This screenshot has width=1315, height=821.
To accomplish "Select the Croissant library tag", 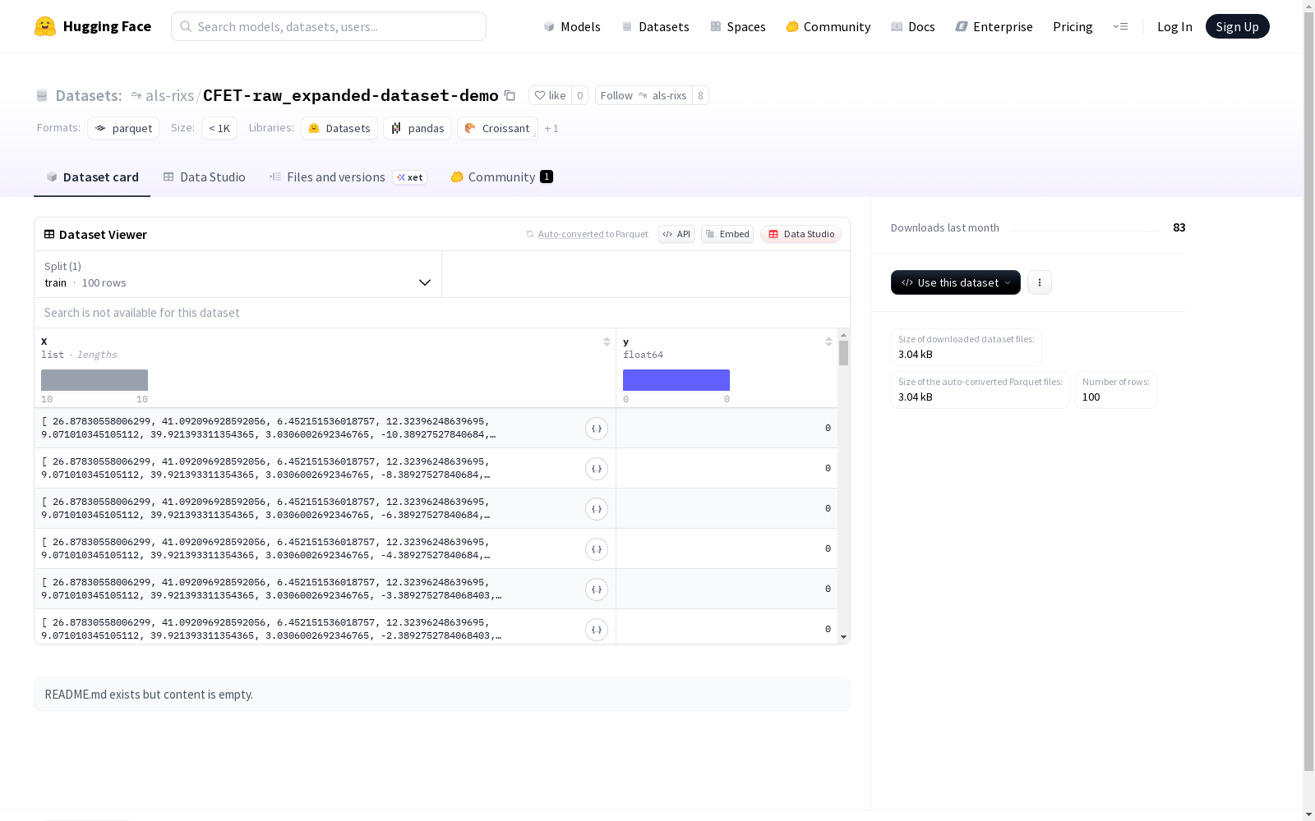I will point(497,128).
